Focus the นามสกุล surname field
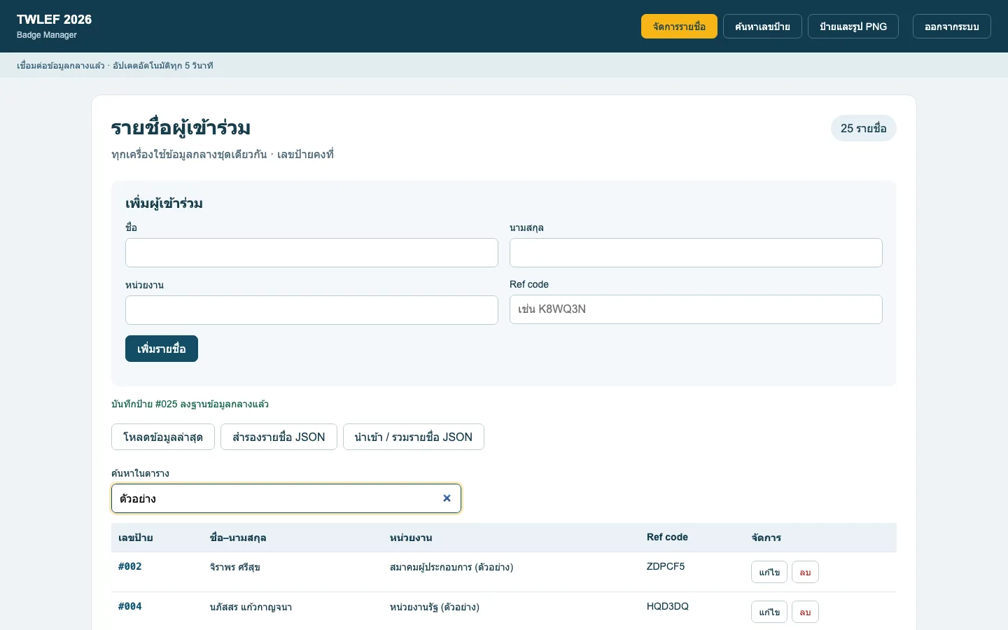Viewport: 1008px width, 630px height. (x=696, y=253)
